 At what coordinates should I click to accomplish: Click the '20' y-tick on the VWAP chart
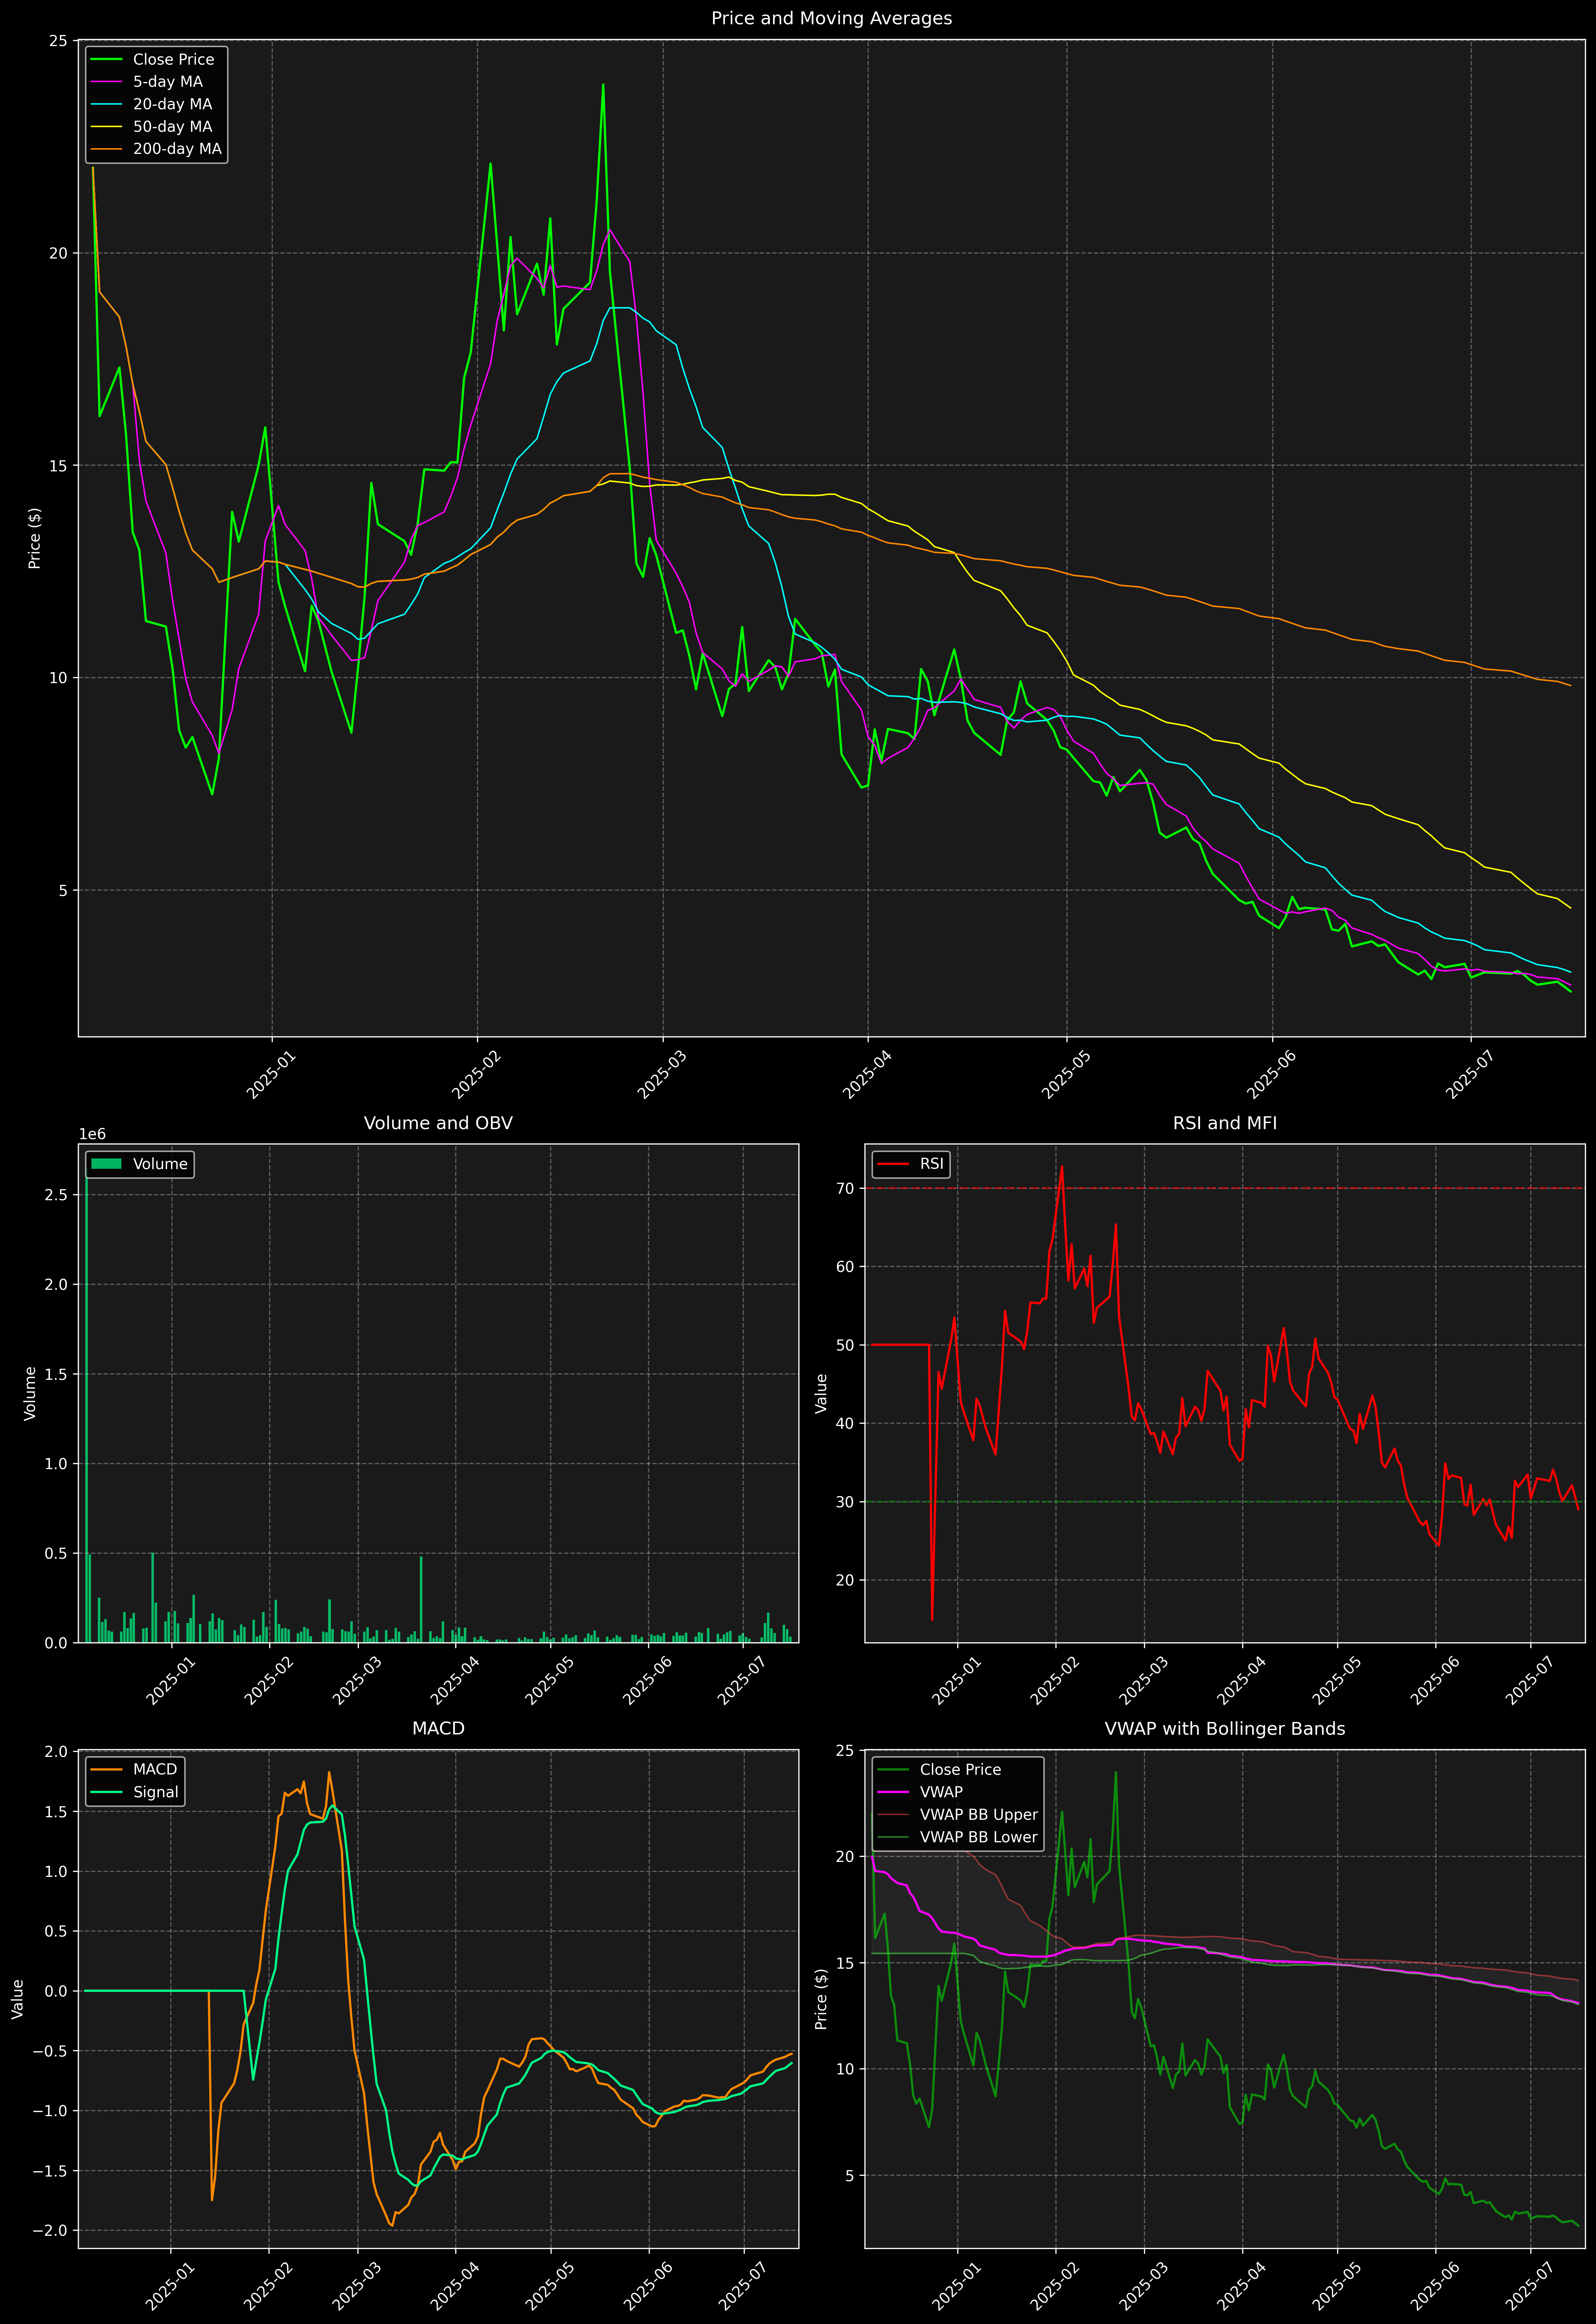click(x=846, y=1857)
